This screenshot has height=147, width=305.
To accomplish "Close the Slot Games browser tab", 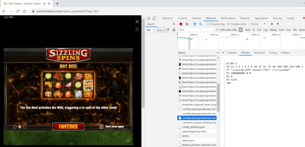I will [49, 4].
